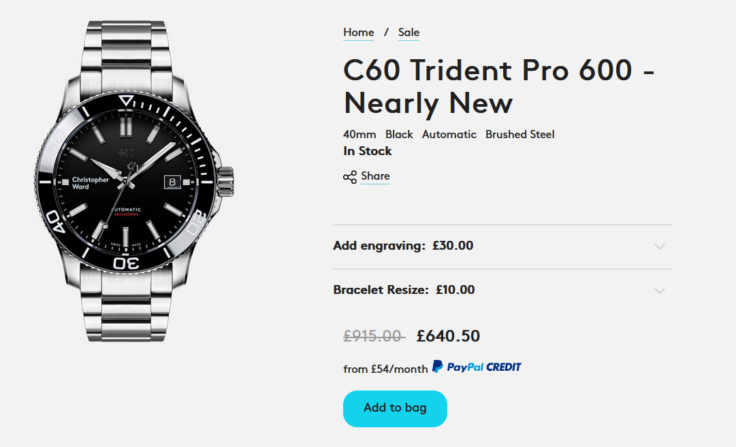Open the Sale breadcrumb link
The image size is (736, 447).
[x=409, y=33]
